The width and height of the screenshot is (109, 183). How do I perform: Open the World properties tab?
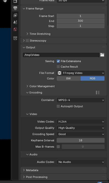[15, 29]
